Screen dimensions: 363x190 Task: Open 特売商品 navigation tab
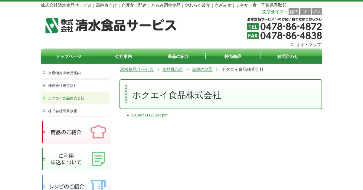233,56
